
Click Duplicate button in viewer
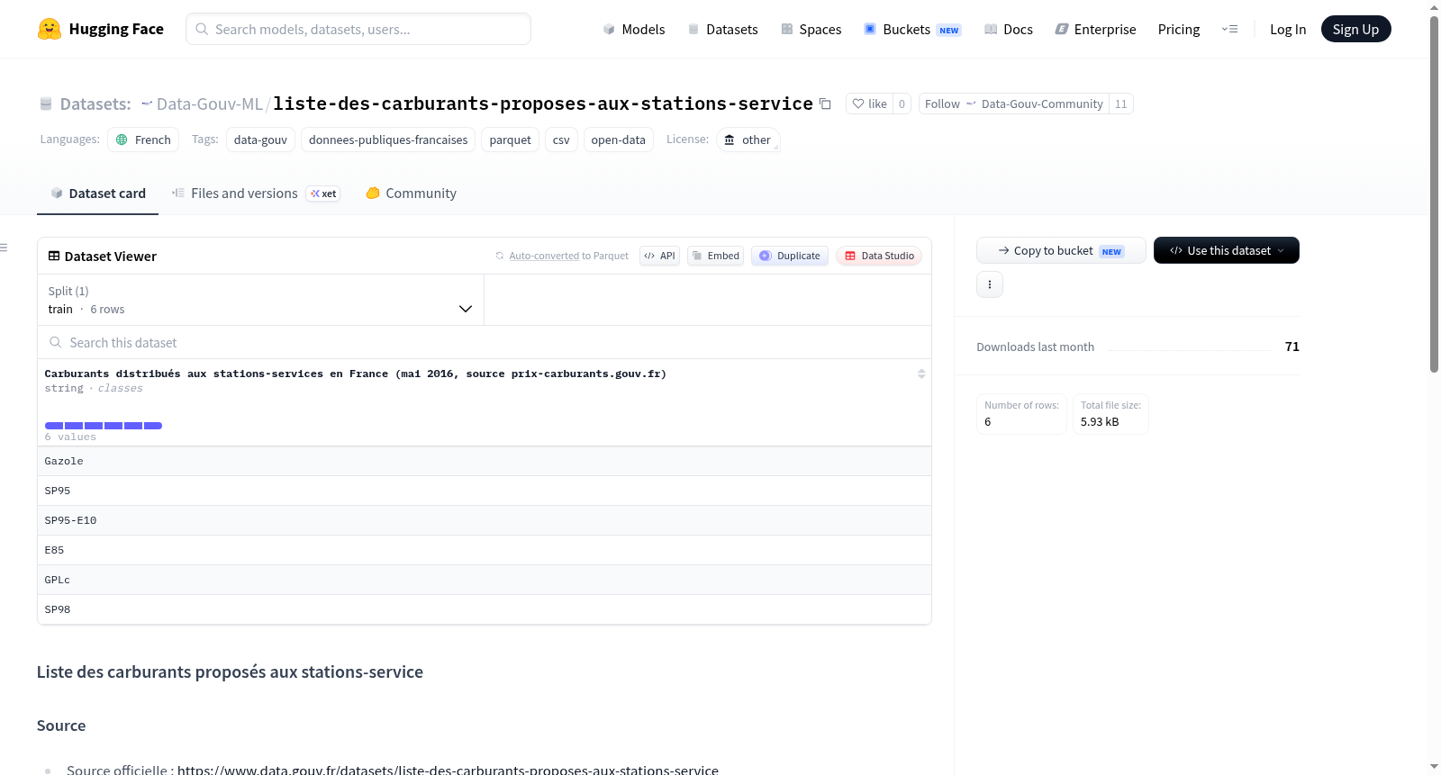[790, 256]
